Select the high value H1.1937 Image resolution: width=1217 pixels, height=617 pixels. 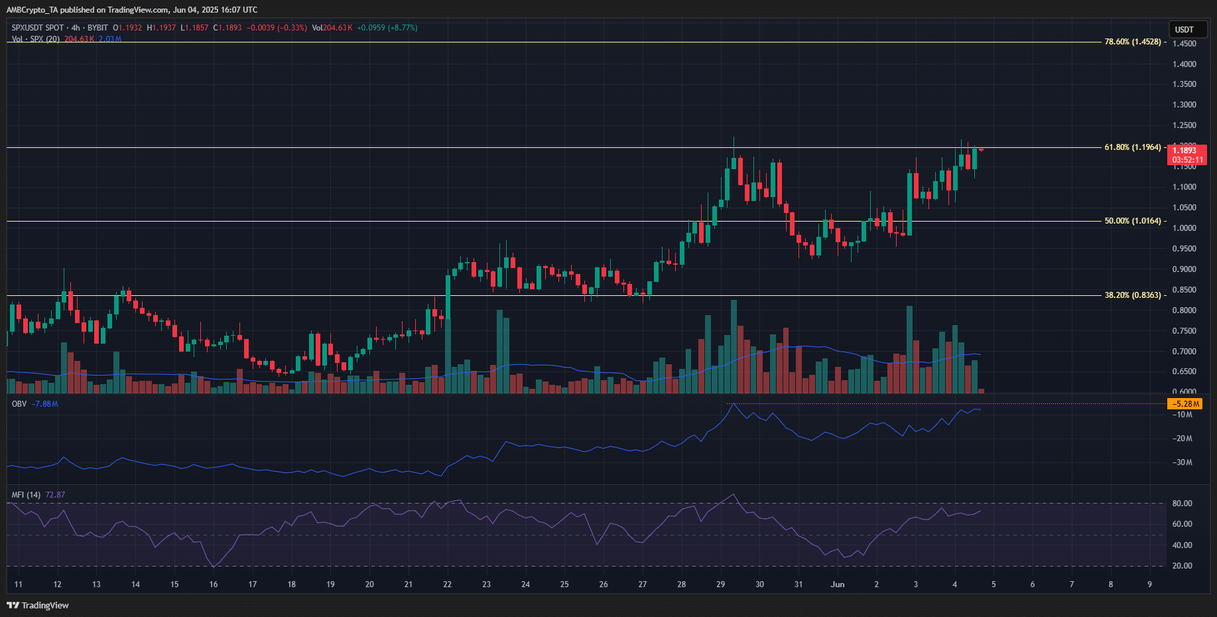pyautogui.click(x=161, y=28)
